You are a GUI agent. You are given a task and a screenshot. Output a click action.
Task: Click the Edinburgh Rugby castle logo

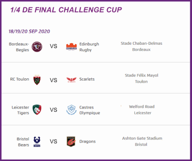(x=71, y=47)
